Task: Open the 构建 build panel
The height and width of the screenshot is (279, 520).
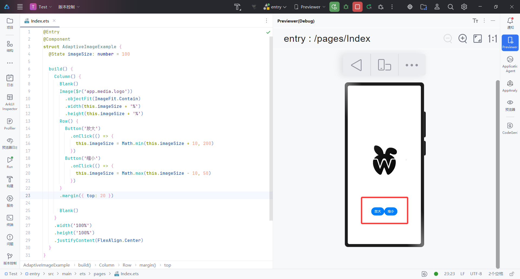Action: click(x=10, y=181)
